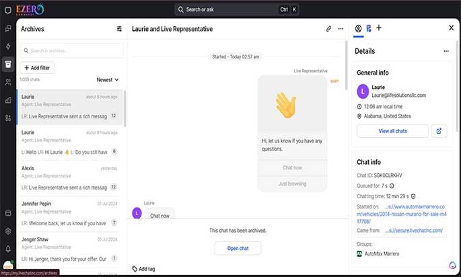Open the secure.livechatinc.com Came from link

pos(414,231)
